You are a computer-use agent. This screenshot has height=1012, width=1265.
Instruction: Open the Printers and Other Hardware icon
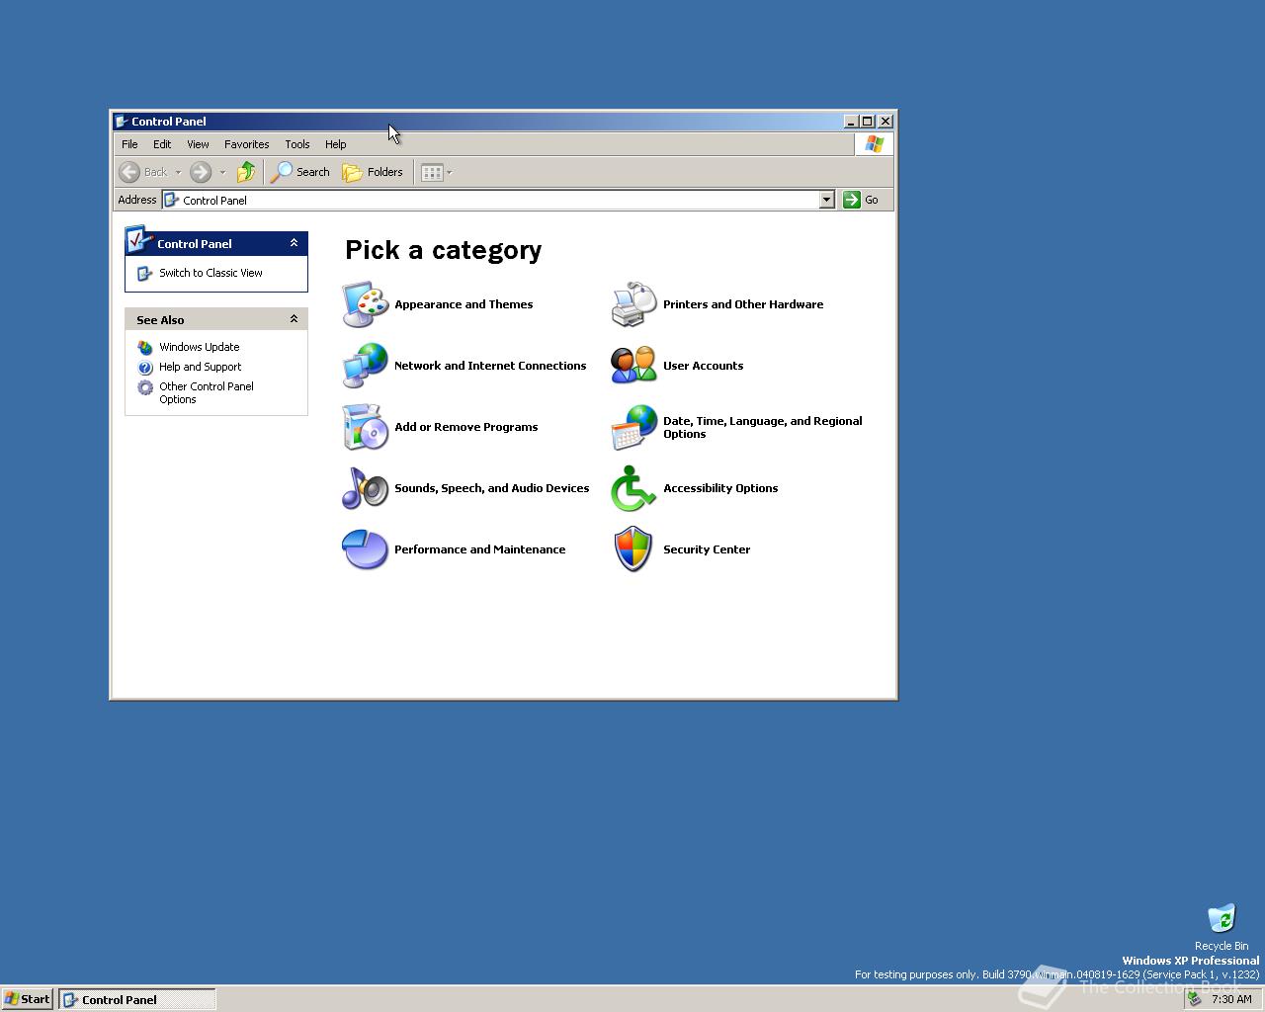point(633,304)
